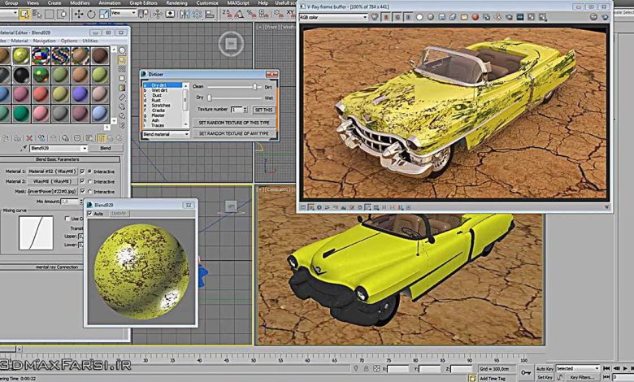The height and width of the screenshot is (382, 634).
Task: Switch to white mono channel in frame buffer
Action: click(x=419, y=16)
